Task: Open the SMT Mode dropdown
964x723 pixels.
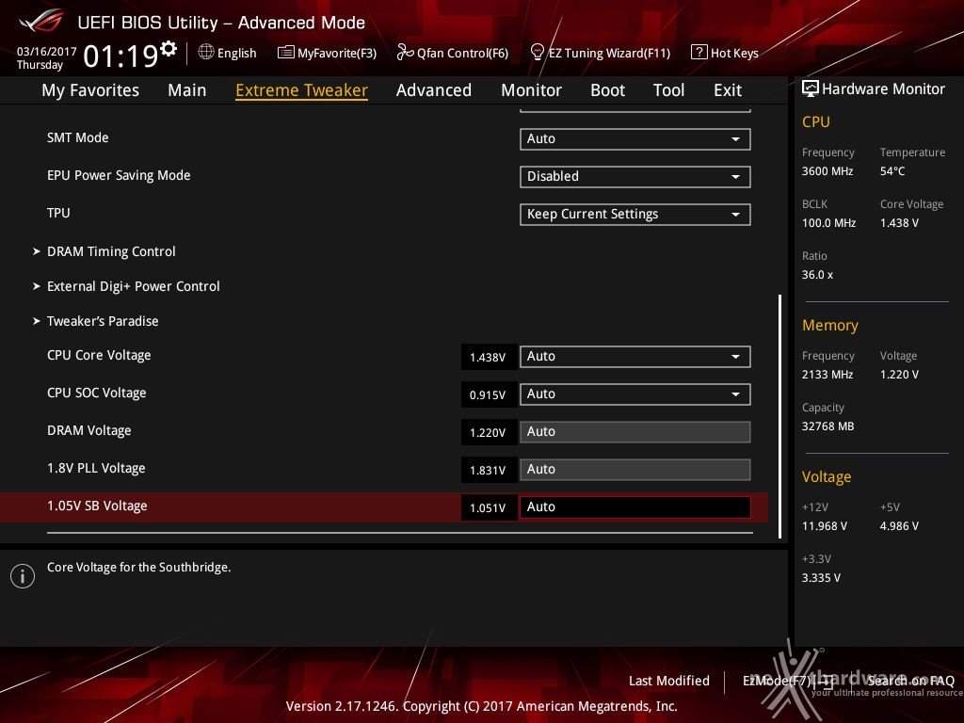Action: click(635, 138)
